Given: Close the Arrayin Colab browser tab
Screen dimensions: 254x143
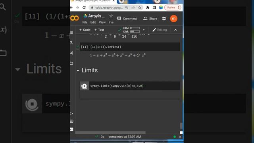Looking at the screenshot, I should click(x=114, y=1).
